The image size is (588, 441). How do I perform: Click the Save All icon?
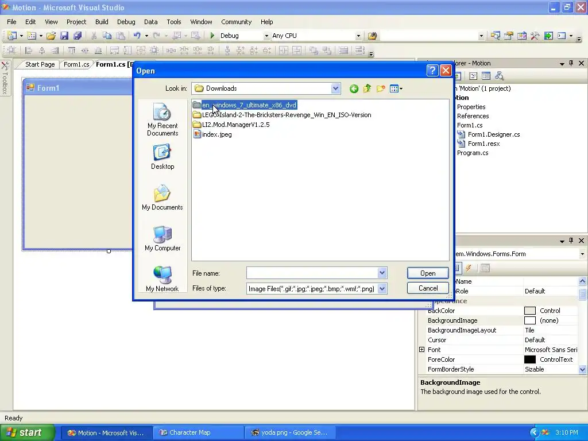click(x=78, y=36)
